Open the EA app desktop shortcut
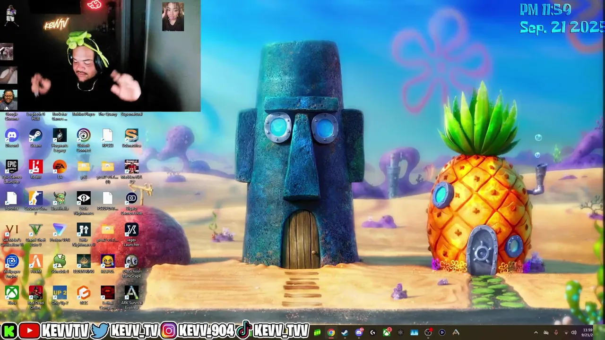 click(60, 170)
